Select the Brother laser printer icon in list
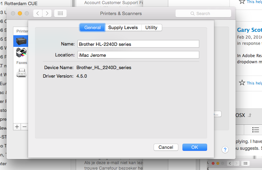262x170 pixels. coord(21,41)
